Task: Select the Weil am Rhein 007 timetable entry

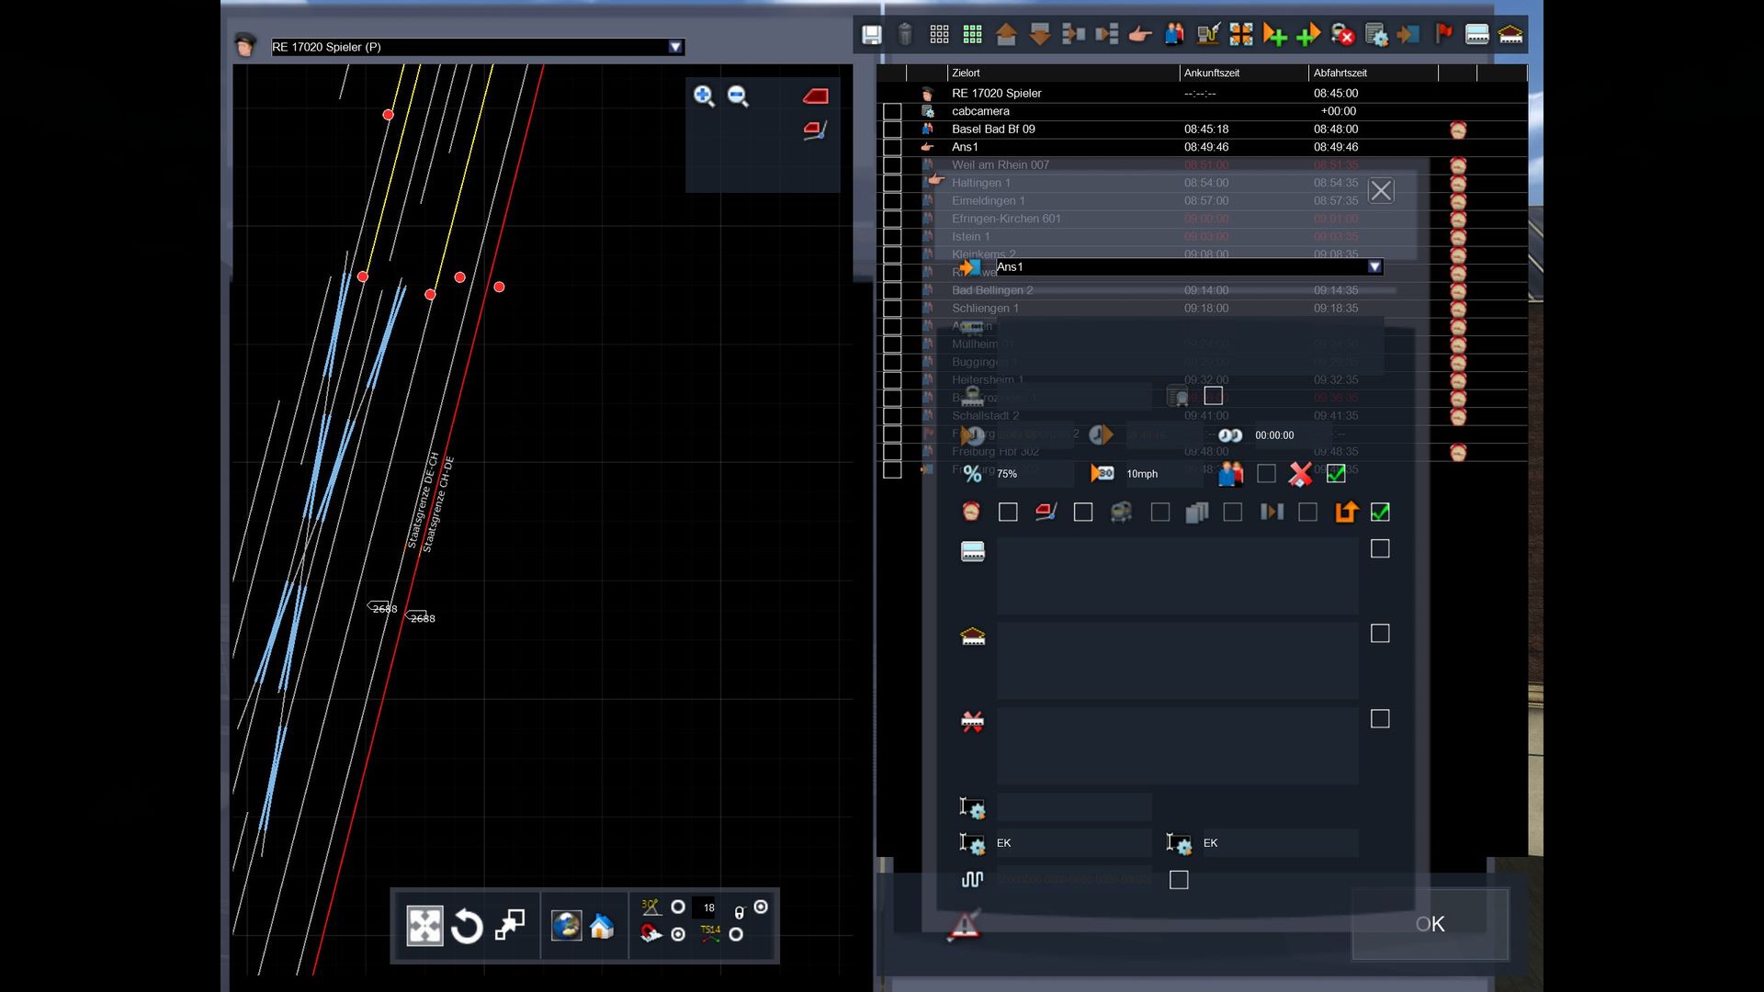Action: coord(1000,165)
